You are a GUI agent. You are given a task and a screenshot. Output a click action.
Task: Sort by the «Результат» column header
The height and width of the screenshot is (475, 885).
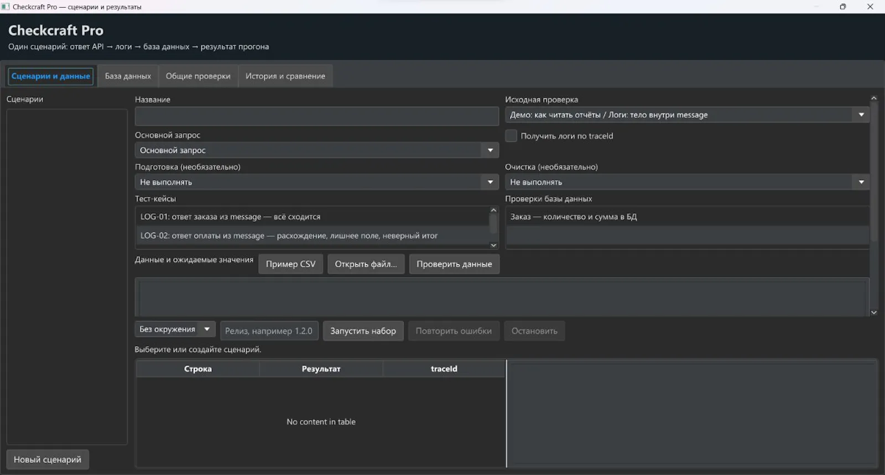(321, 369)
